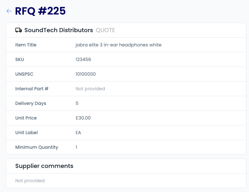Click the Unit Price field label
This screenshot has width=249, height=192.
tap(26, 118)
